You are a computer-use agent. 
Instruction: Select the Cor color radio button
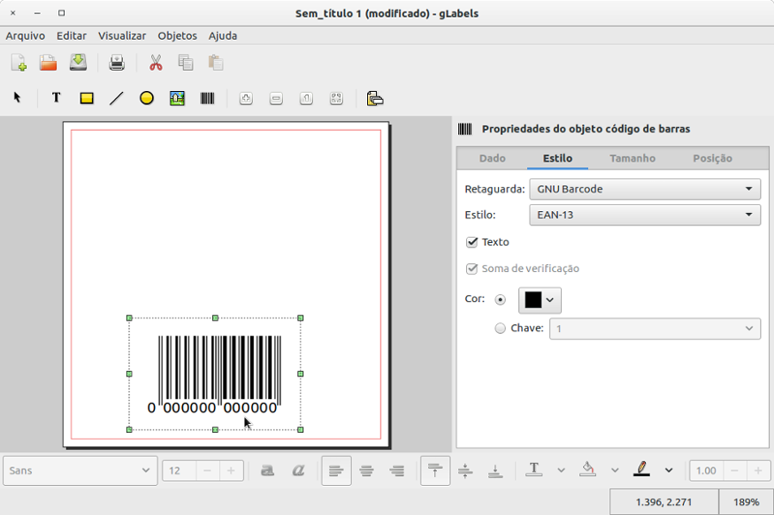click(x=501, y=299)
